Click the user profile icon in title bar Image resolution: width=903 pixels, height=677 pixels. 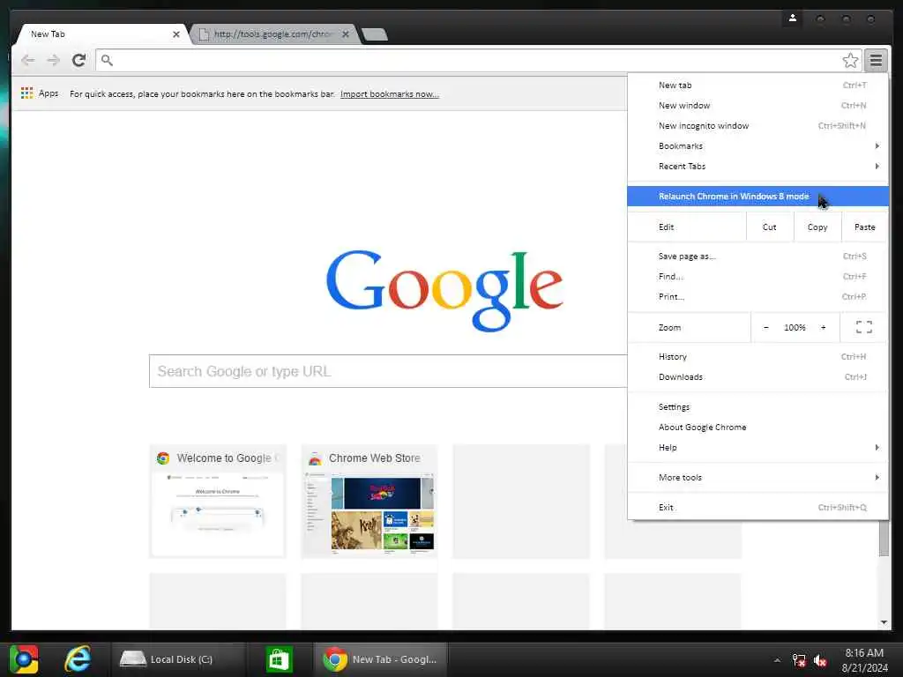tap(793, 19)
